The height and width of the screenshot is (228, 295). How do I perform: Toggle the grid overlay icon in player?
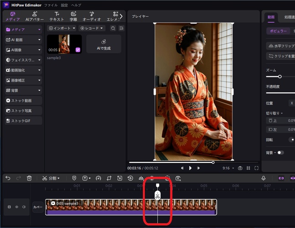248,168
